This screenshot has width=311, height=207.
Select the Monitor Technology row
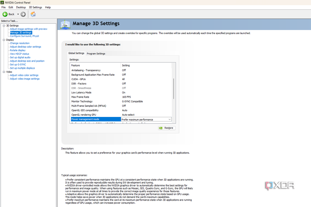121,101
